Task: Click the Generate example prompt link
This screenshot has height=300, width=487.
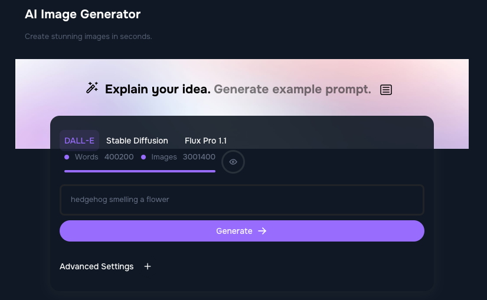Action: point(292,90)
